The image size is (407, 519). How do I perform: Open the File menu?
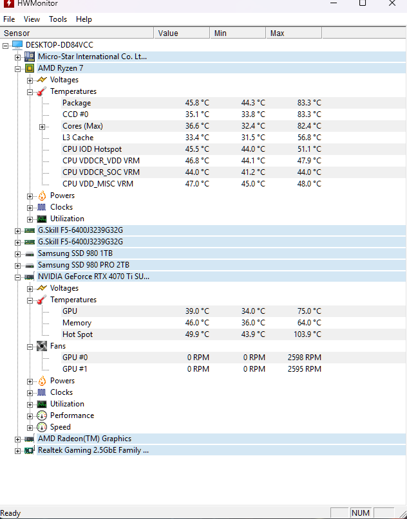[x=9, y=19]
